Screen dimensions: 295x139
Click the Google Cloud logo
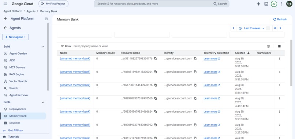click(x=22, y=4)
